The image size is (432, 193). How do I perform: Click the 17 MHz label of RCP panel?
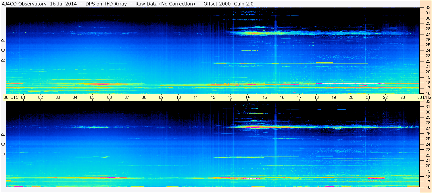(x=428, y=88)
